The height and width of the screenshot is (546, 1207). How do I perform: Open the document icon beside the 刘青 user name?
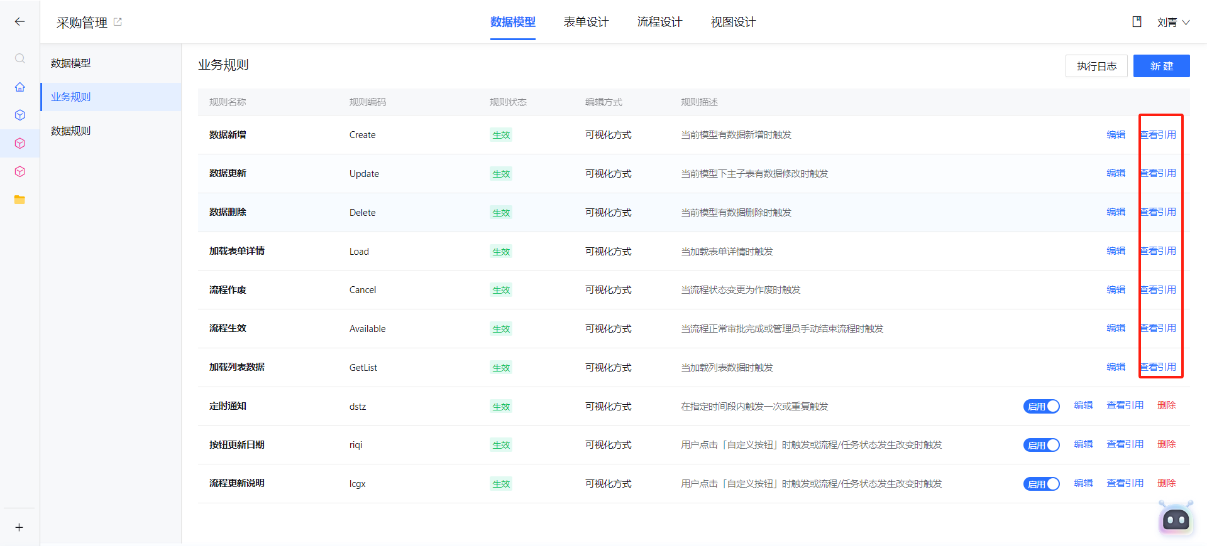pyautogui.click(x=1137, y=22)
